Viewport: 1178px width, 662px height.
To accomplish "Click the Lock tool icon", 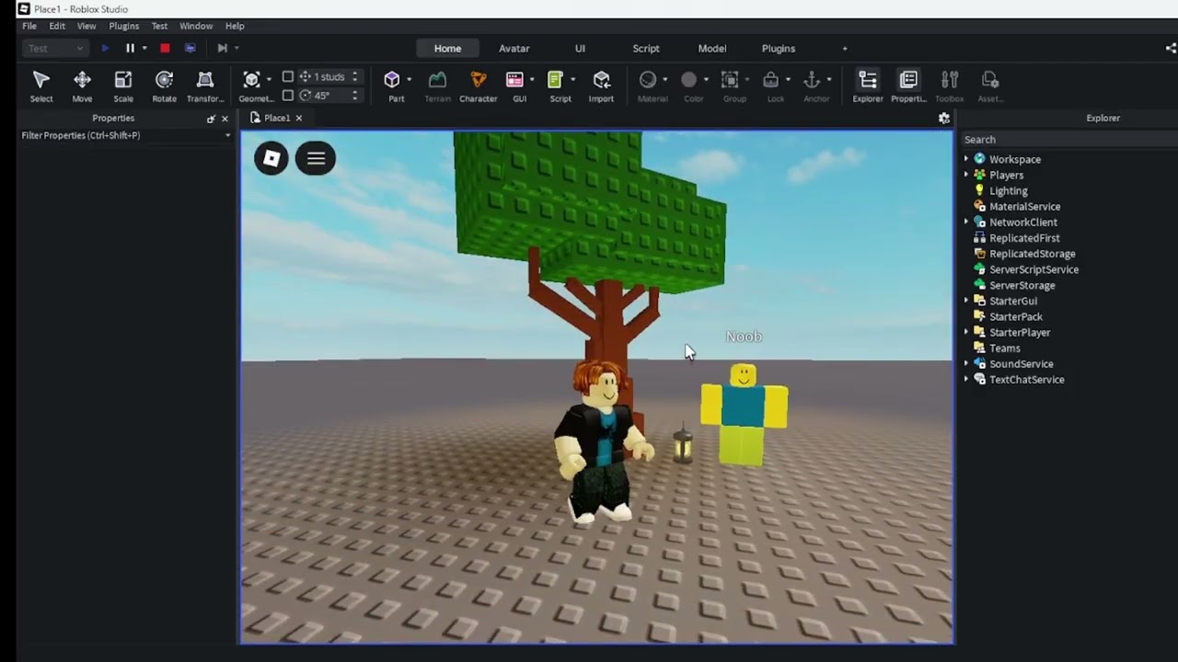I will (x=771, y=80).
